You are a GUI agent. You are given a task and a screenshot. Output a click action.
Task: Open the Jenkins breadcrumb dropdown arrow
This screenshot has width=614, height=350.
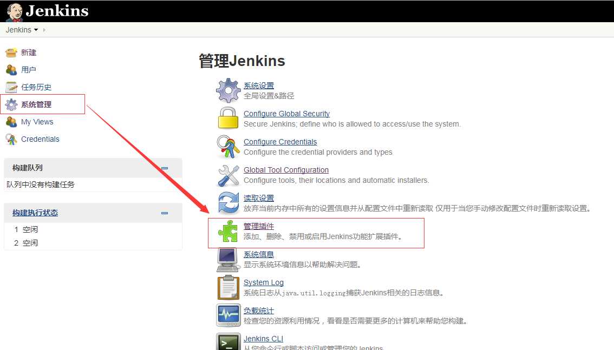36,30
